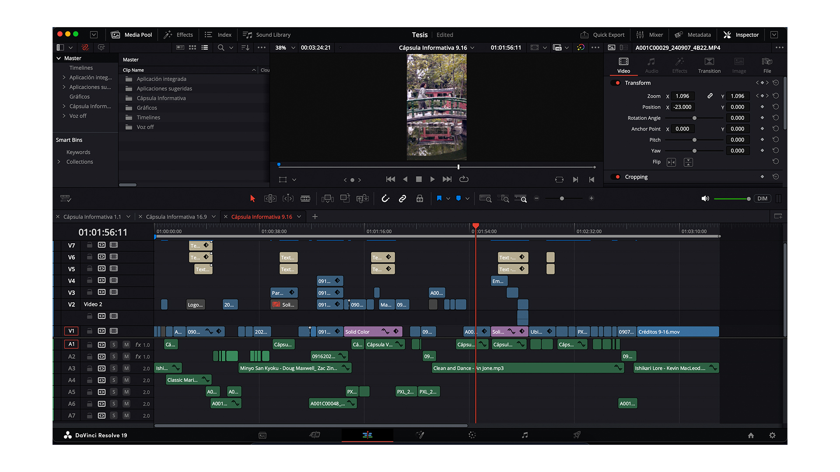Open the Sound Library panel
Viewport: 840px width, 472px height.
[x=266, y=35]
